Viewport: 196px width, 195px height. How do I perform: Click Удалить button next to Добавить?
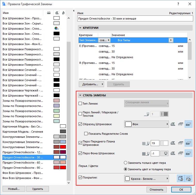point(118,84)
